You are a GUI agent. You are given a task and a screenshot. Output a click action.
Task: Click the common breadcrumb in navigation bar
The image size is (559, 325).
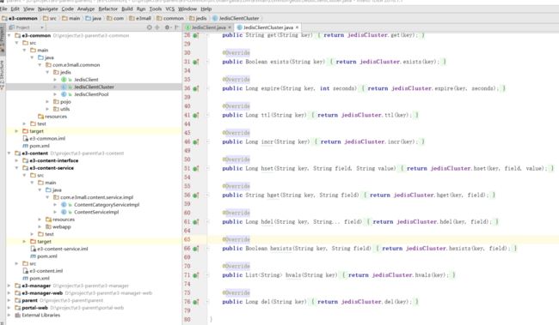[171, 18]
